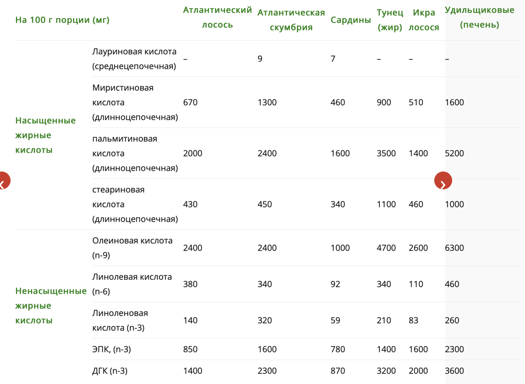This screenshot has height=384, width=525.
Task: Select the 'Удильщиковые (печень)' column header
Action: tap(479, 17)
